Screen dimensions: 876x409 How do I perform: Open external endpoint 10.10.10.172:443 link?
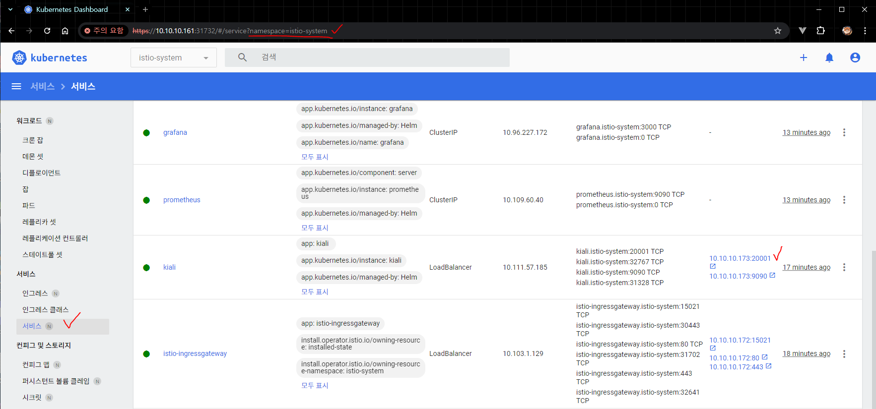pos(736,367)
